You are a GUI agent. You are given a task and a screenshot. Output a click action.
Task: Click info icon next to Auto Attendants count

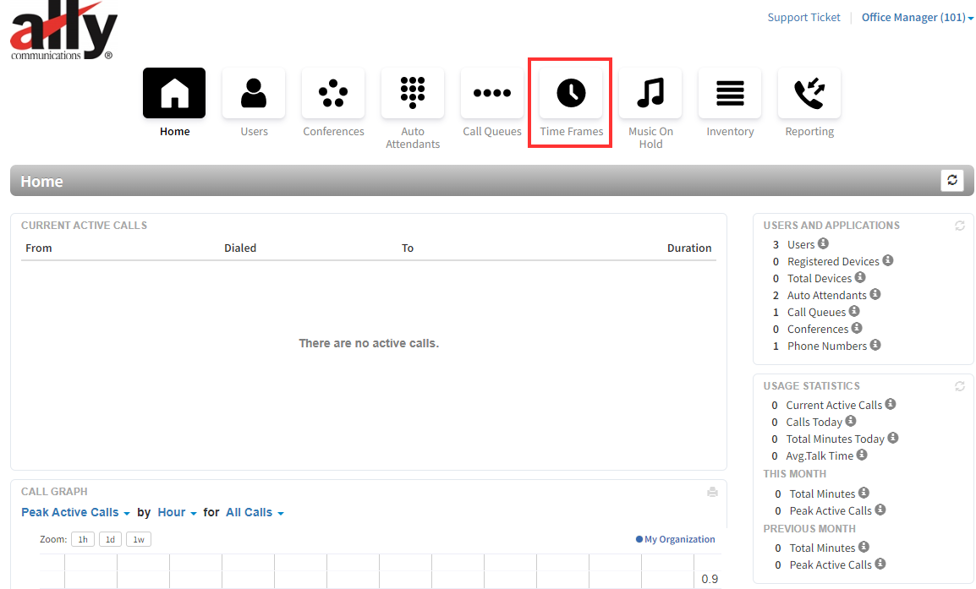click(x=875, y=293)
